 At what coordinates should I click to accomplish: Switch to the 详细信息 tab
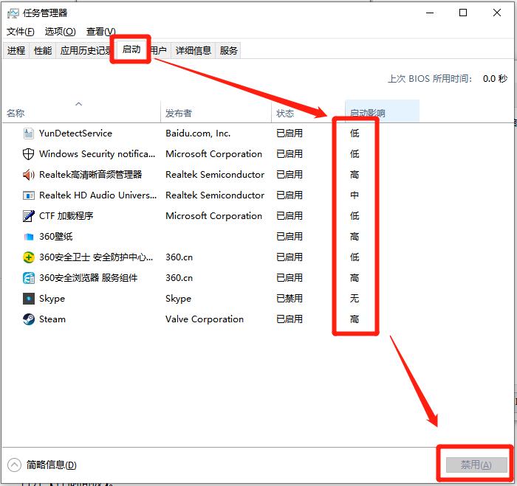pos(194,51)
